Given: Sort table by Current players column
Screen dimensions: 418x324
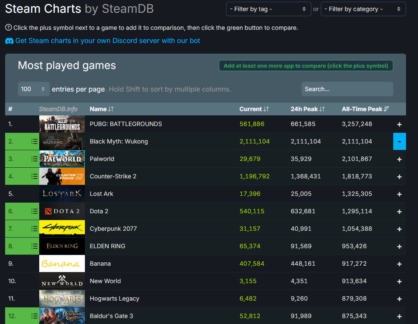Looking at the screenshot, I should point(254,109).
